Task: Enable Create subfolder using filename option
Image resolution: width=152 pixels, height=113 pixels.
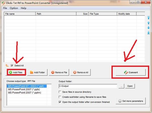Action: [60, 97]
